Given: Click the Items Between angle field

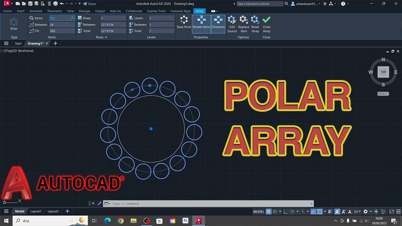Looking at the screenshot, I should [62, 24].
